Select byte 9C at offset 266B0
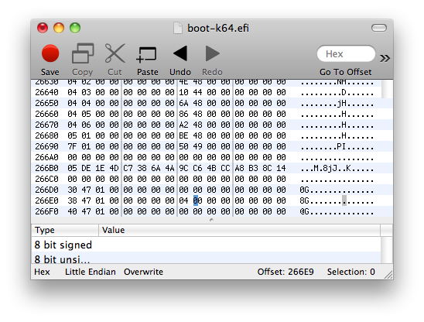 tap(183, 168)
